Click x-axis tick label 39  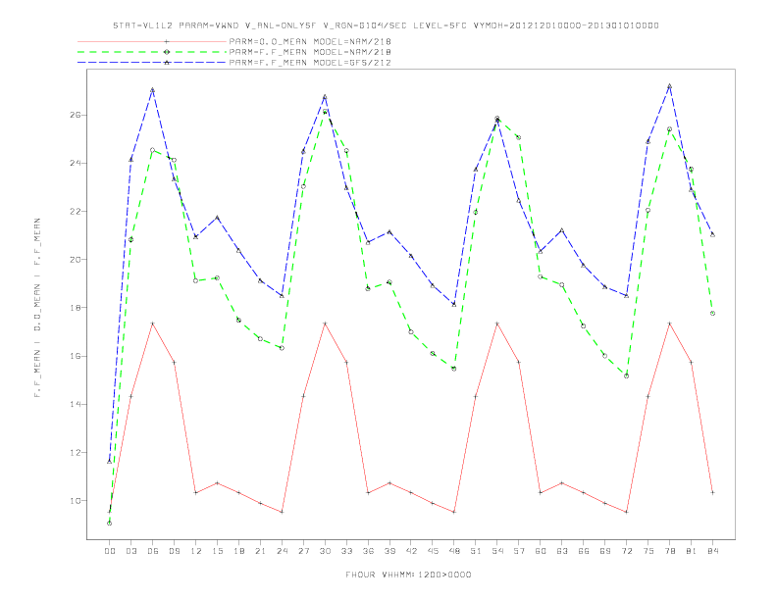389,551
